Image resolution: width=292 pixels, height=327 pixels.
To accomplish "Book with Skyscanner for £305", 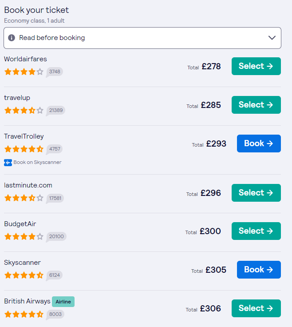I will 259,270.
